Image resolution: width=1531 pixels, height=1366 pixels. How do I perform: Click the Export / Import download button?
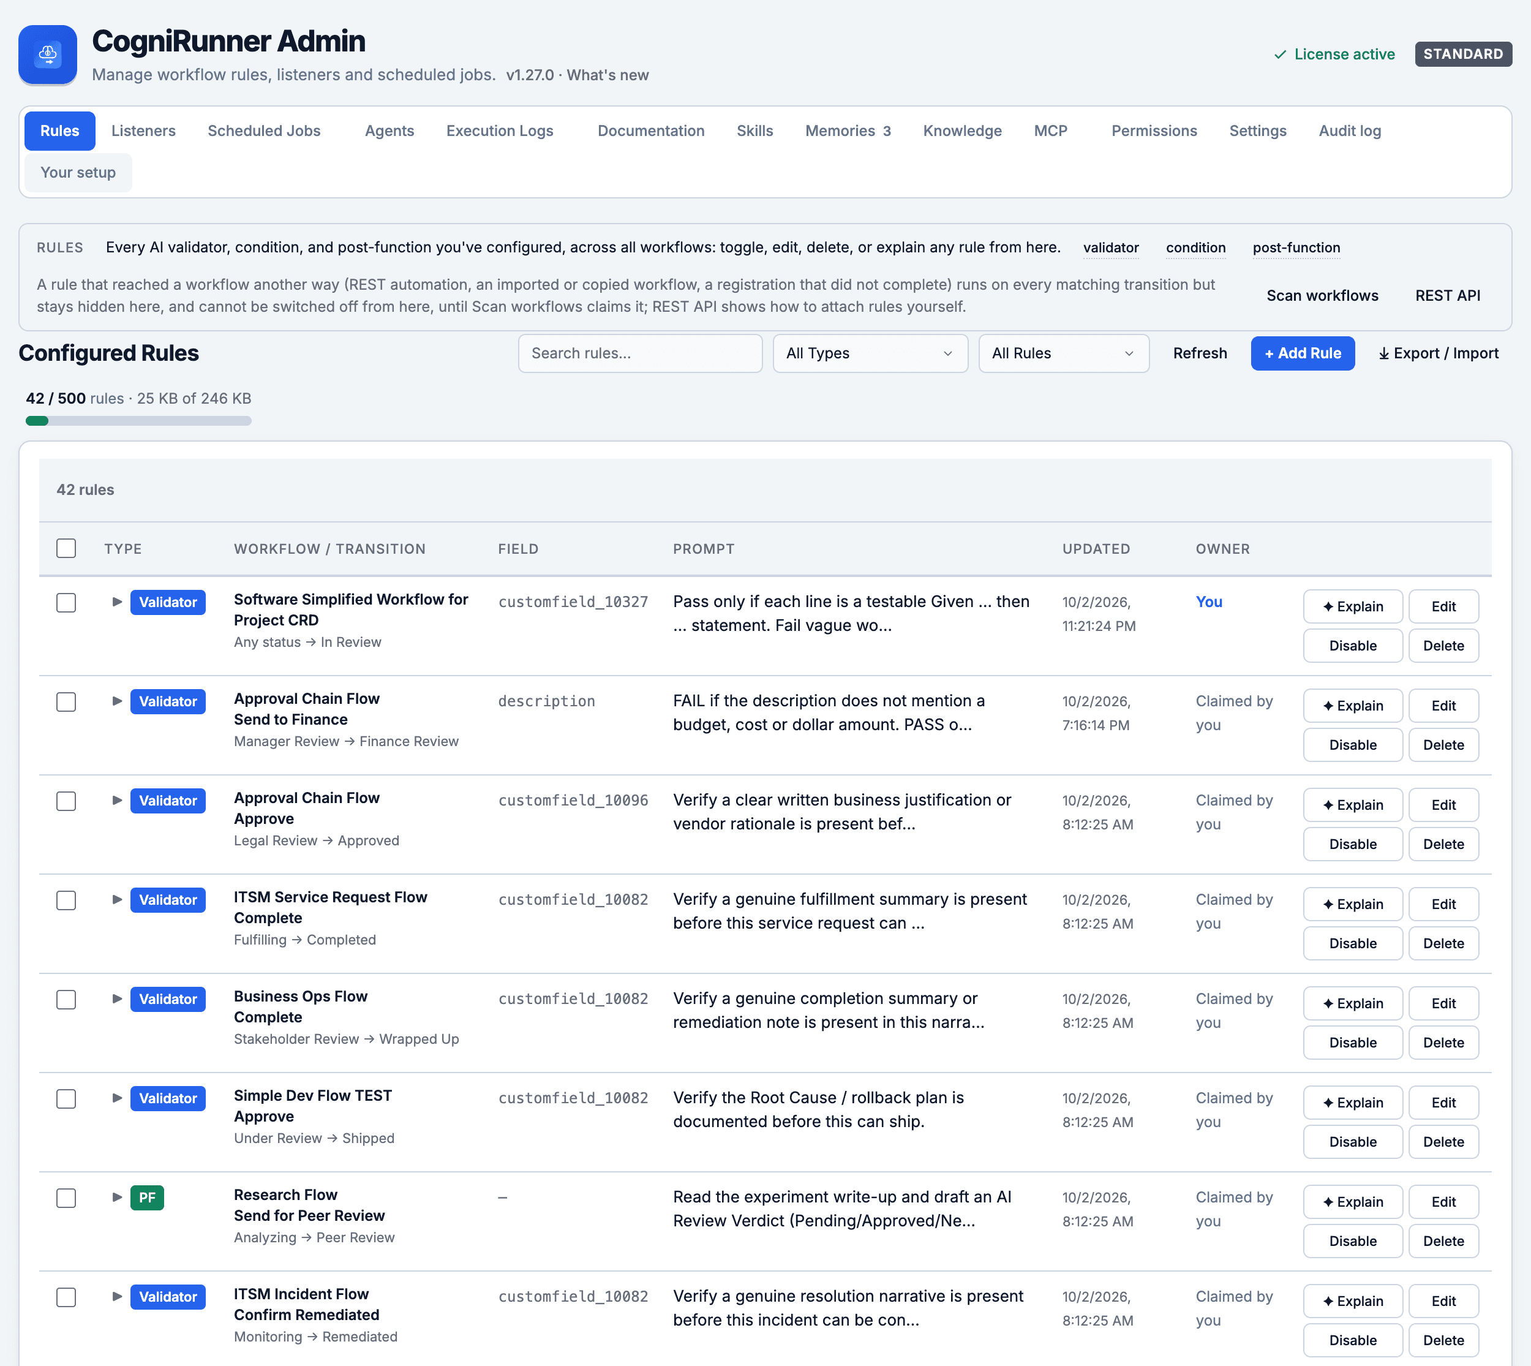click(1438, 353)
